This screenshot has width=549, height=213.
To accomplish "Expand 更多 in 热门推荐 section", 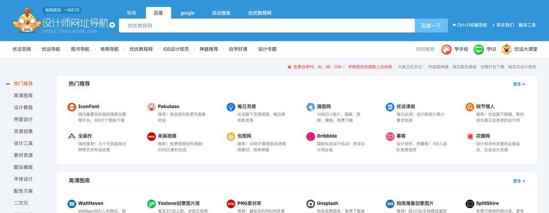I will 519,84.
